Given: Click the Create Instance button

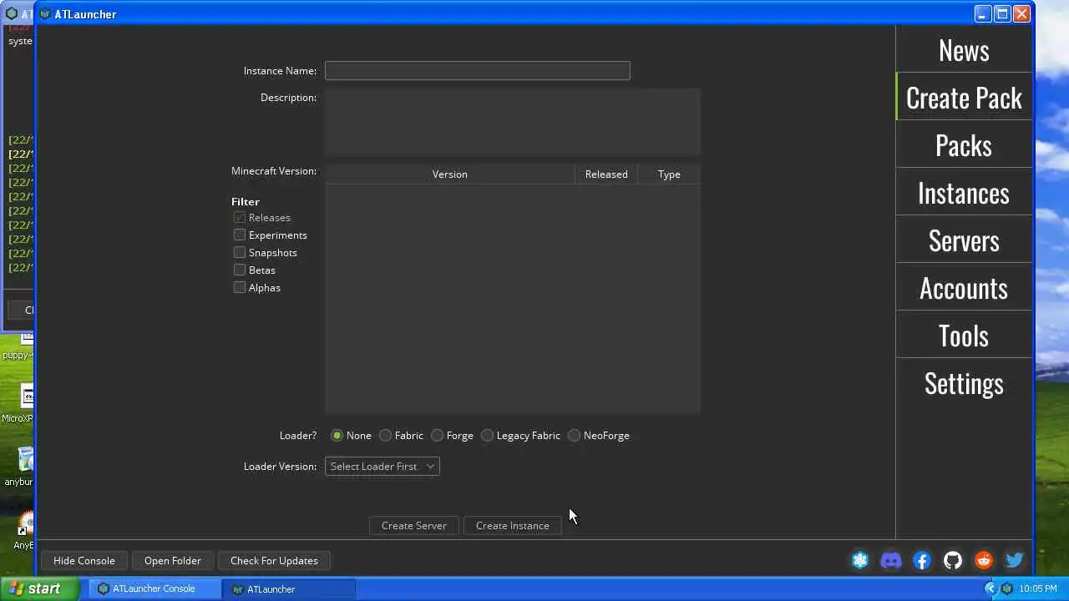Looking at the screenshot, I should (513, 526).
